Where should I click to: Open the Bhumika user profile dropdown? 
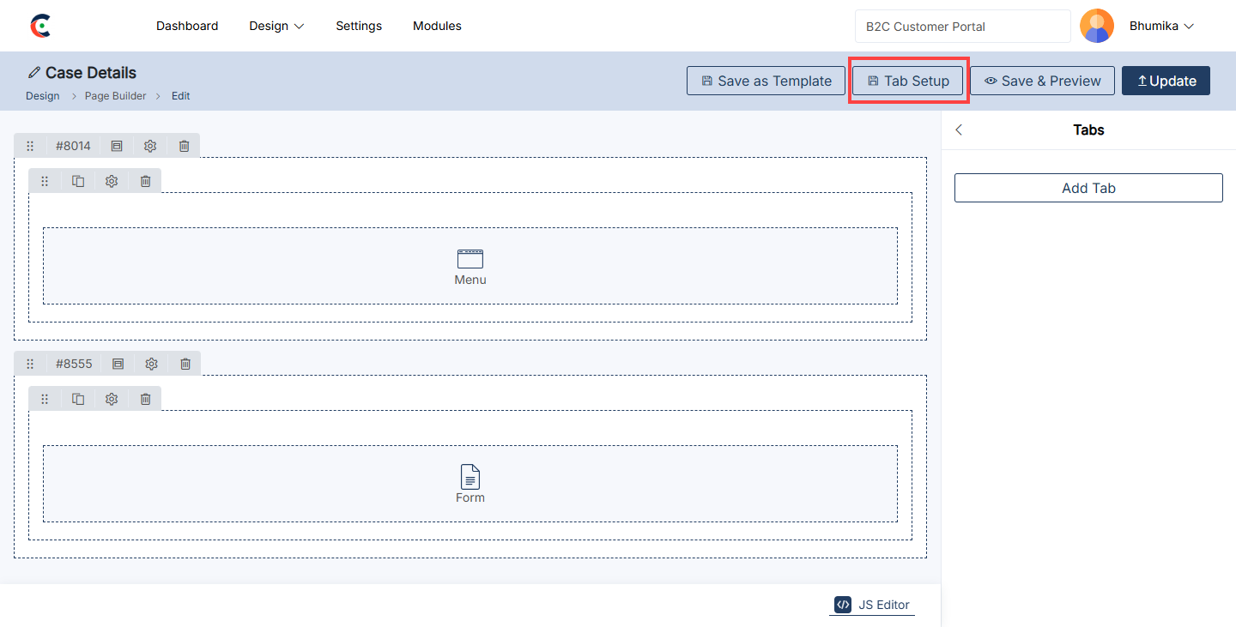(1160, 26)
